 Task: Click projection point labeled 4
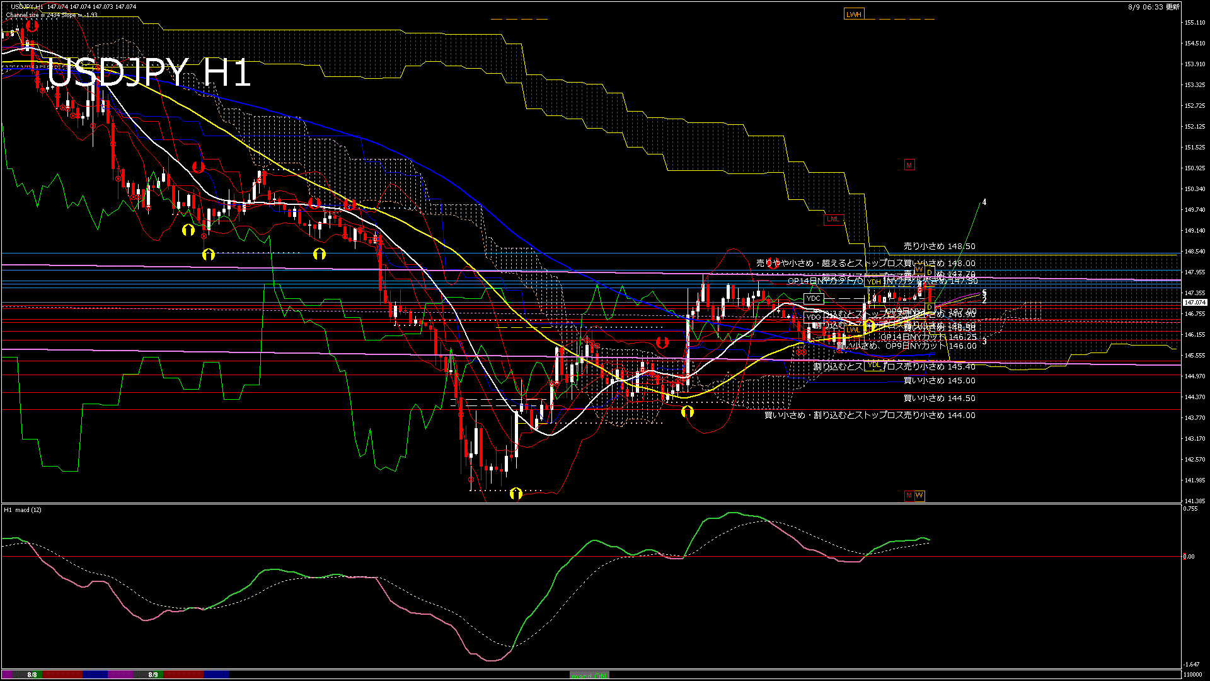984,202
